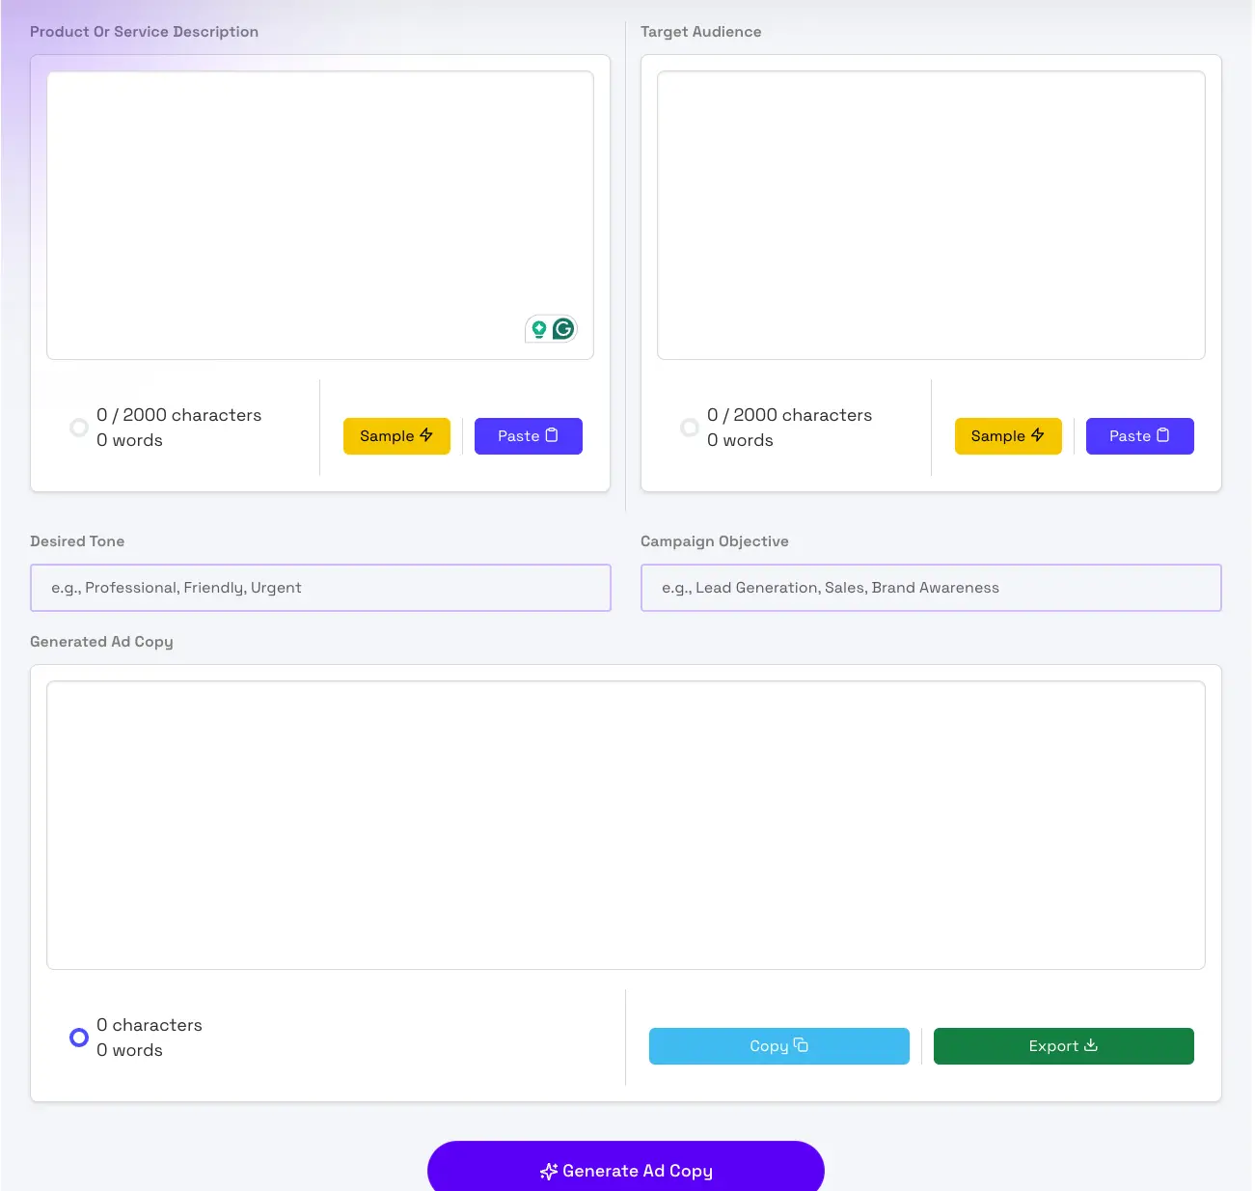This screenshot has height=1191, width=1255.
Task: Click the character progress ring under Product description
Action: tap(79, 428)
